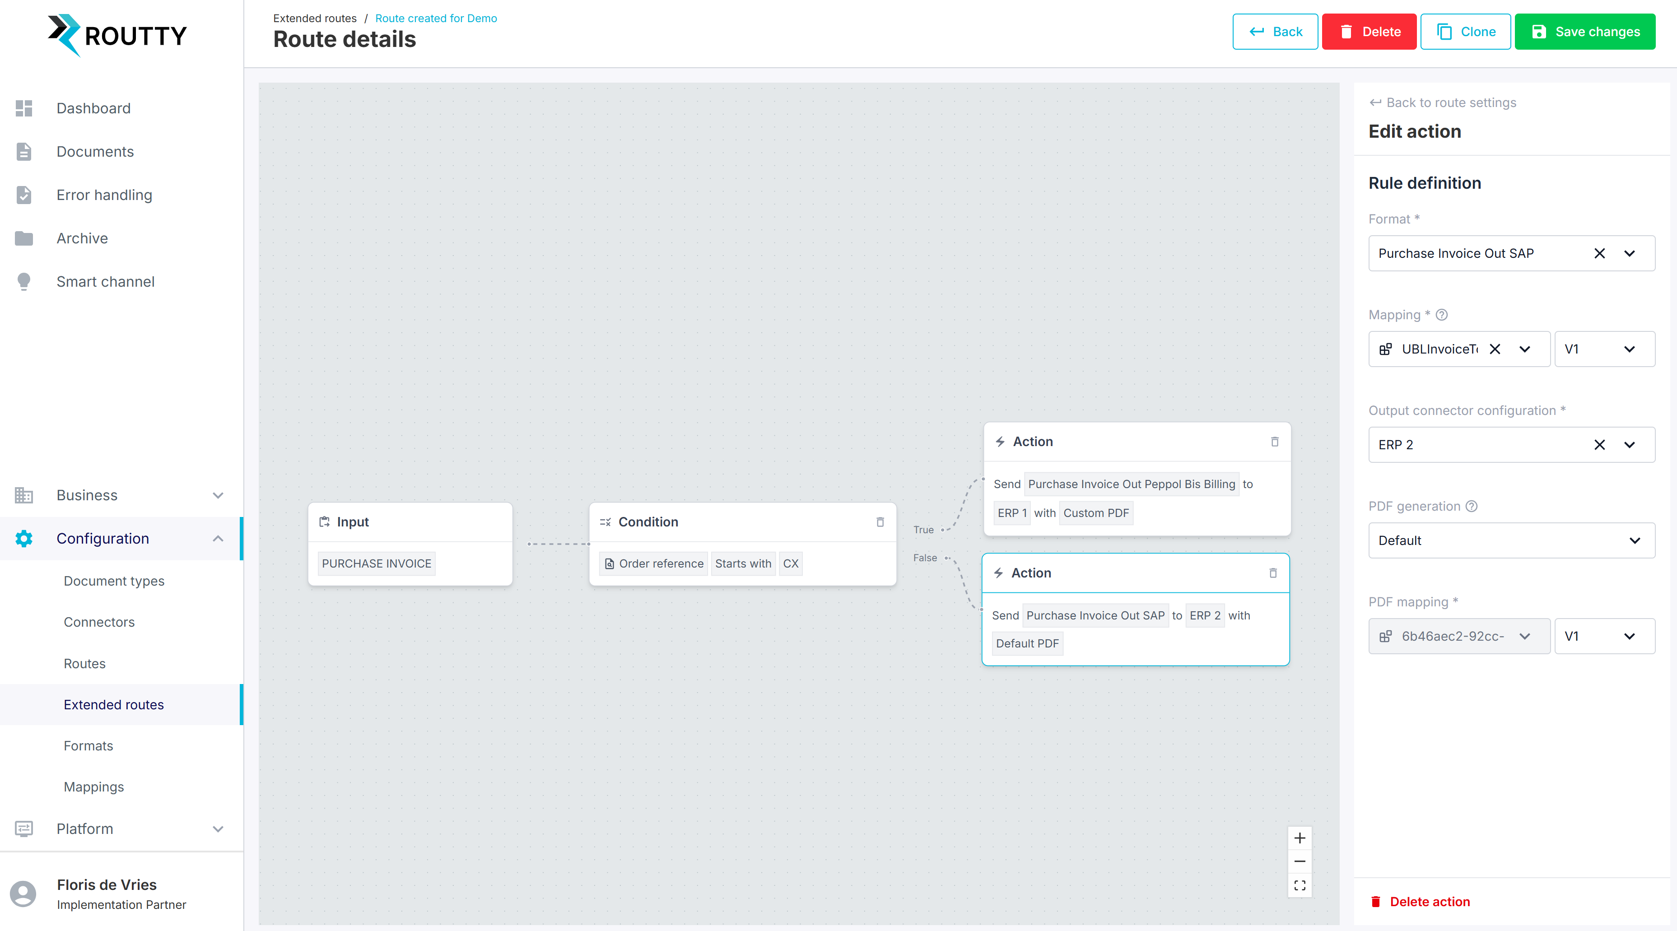This screenshot has height=931, width=1677.
Task: Click the trash icon on Condition node
Action: click(880, 522)
